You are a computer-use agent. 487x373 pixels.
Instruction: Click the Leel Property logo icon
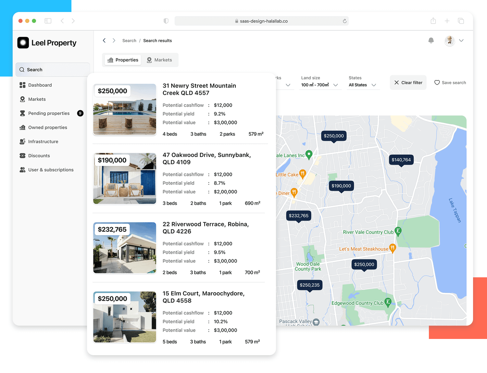click(x=23, y=42)
